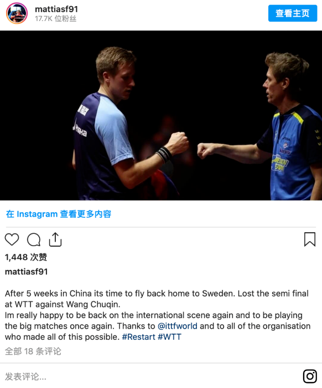322x388 pixels.
Task: Open mattiasf91 profile avatar picture
Action: point(17,13)
